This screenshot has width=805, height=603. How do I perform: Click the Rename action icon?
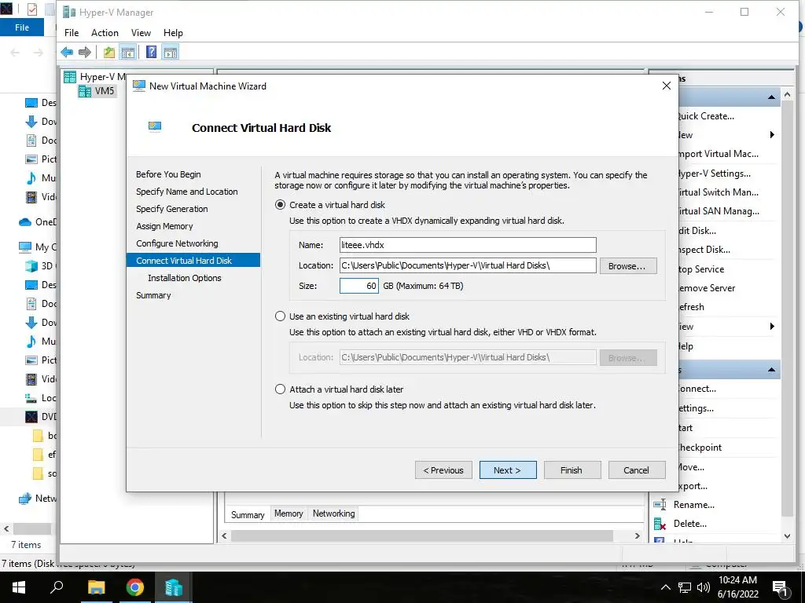point(660,505)
